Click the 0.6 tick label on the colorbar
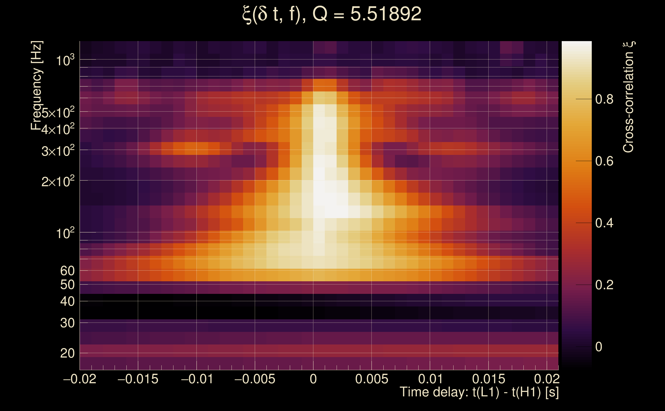665x411 pixels. (x=604, y=161)
